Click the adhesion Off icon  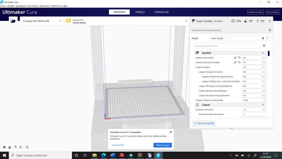[257, 21]
